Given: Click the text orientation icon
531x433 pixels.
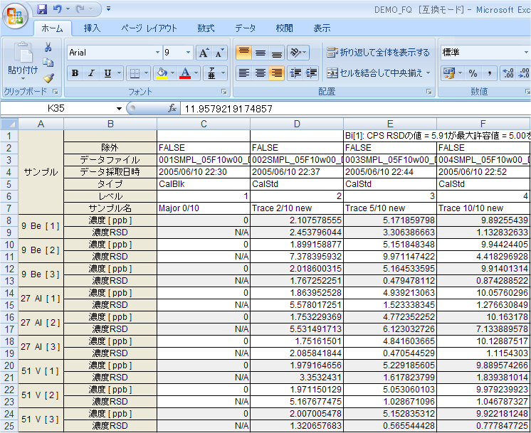Looking at the screenshot, I should [295, 53].
